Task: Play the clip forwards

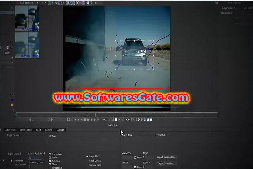Action: [92, 120]
